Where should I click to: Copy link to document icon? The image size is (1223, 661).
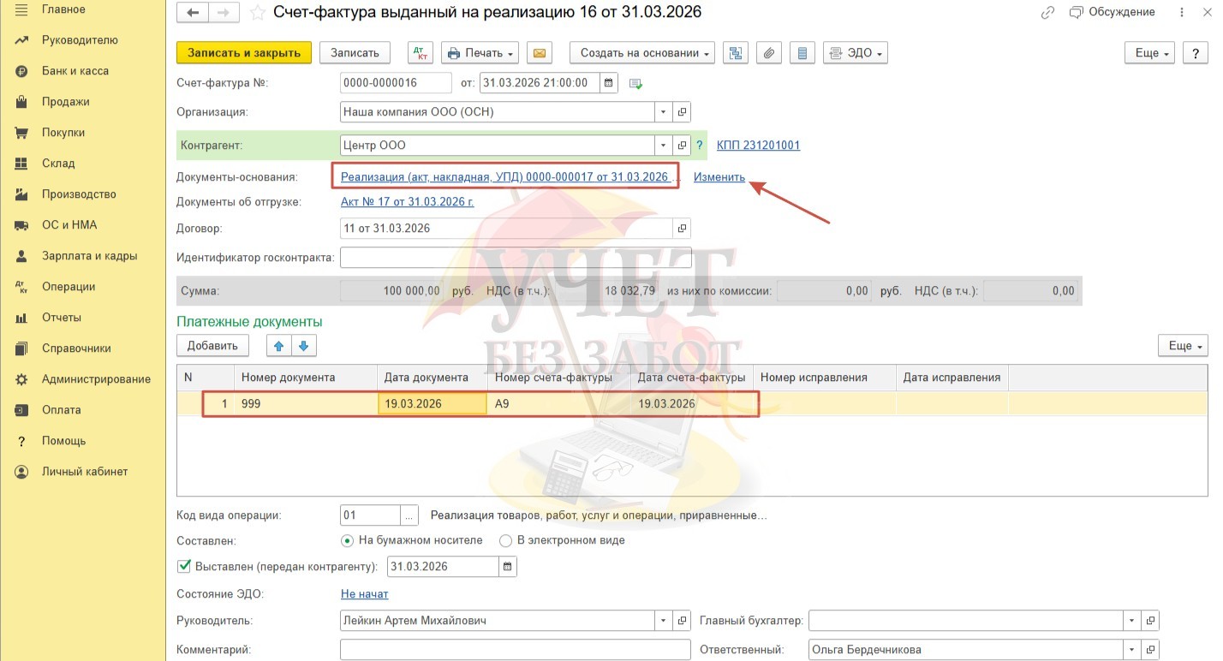click(x=1047, y=13)
